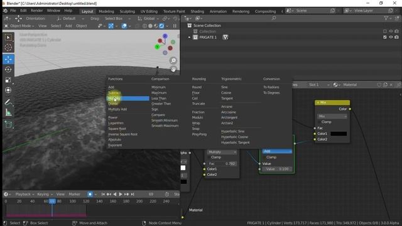Choose Multiply from the math functions list
Viewport: 402px width, 226px height.
click(x=128, y=99)
